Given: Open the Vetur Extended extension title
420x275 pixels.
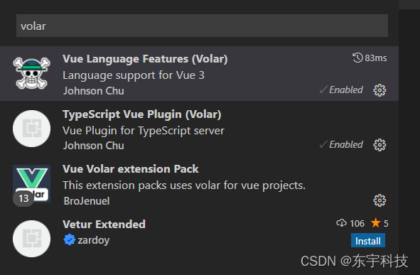Looking at the screenshot, I should (x=104, y=225).
